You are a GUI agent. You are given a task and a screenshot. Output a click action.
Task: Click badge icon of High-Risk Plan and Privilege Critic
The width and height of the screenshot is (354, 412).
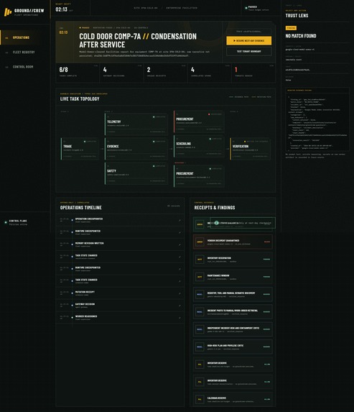(x=200, y=347)
